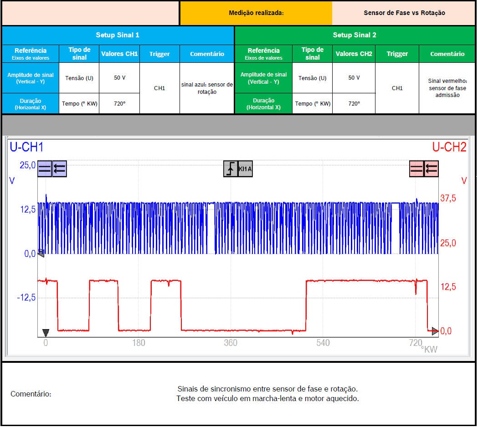Image resolution: width=478 pixels, height=427 pixels.
Task: Click the CH1 trigger cell in Setup Sinal 2
Action: (x=397, y=88)
